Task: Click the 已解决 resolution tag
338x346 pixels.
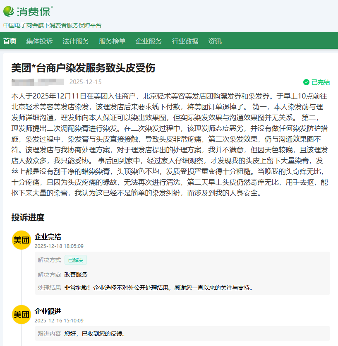Action: pyautogui.click(x=75, y=260)
